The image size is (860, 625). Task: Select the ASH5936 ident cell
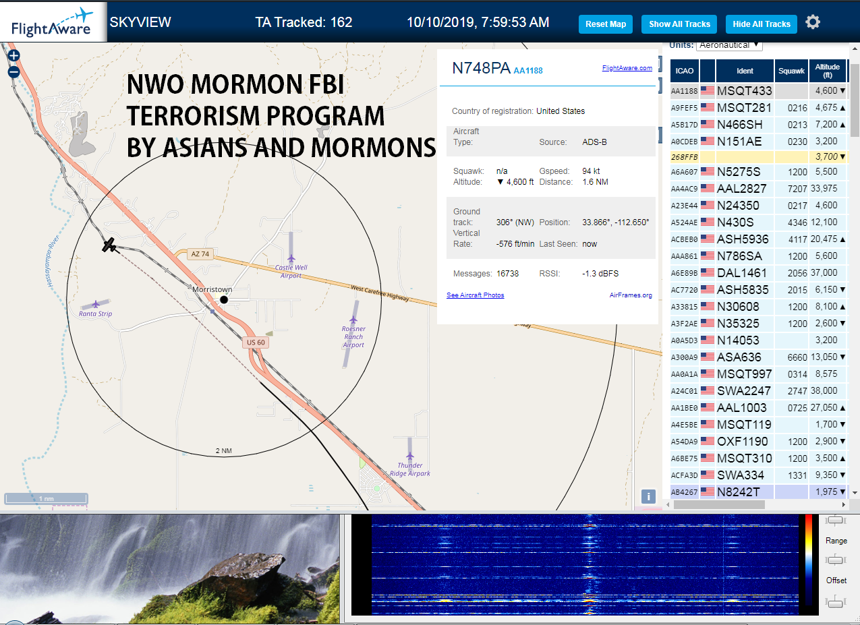tap(745, 239)
